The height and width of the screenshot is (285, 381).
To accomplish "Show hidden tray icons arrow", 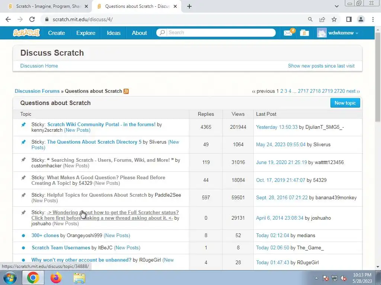I will [316, 278].
